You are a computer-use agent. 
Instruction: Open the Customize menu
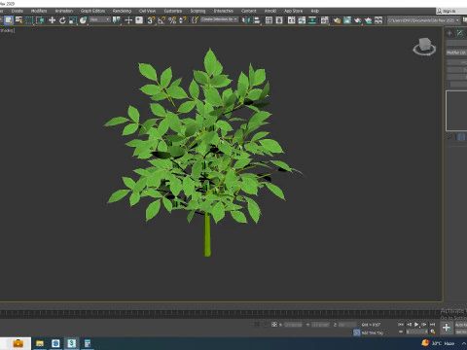[173, 11]
